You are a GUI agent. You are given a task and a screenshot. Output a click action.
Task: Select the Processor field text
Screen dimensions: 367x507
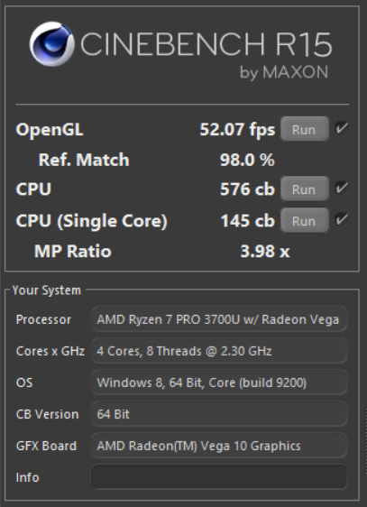(219, 319)
